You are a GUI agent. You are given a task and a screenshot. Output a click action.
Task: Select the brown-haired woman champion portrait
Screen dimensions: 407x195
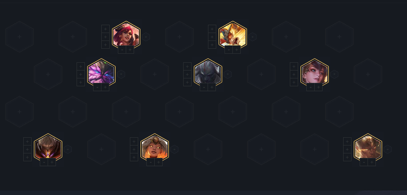pos(315,72)
